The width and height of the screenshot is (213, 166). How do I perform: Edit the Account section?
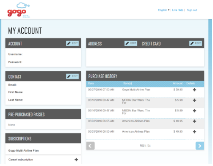(x=72, y=44)
